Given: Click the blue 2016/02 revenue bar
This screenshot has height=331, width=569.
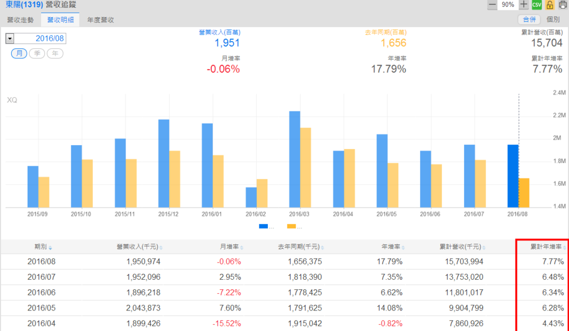Looking at the screenshot, I should point(251,197).
